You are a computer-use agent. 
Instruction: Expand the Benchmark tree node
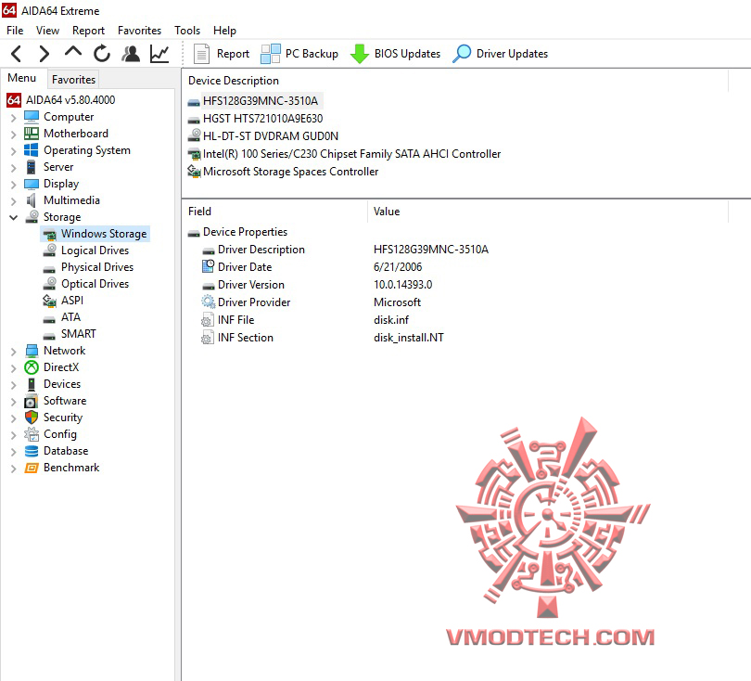pos(13,469)
